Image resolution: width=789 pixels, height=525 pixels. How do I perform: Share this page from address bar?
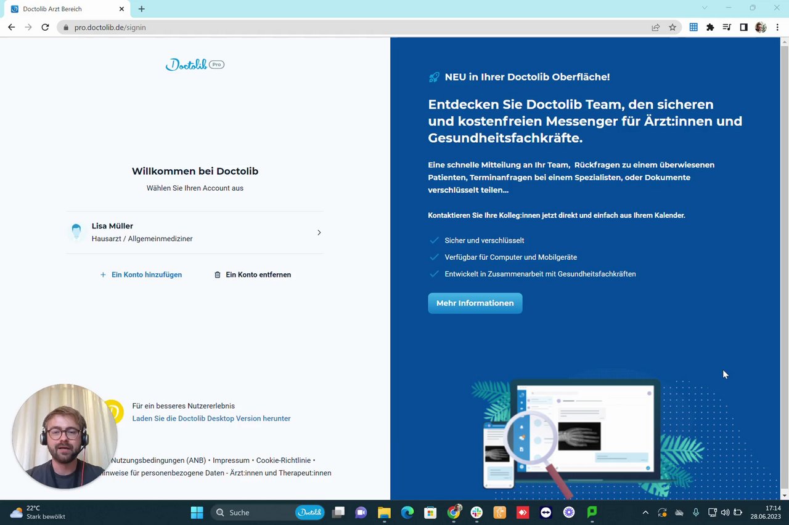tap(656, 27)
